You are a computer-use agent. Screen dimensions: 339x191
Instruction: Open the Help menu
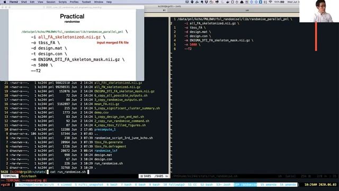(109, 2)
